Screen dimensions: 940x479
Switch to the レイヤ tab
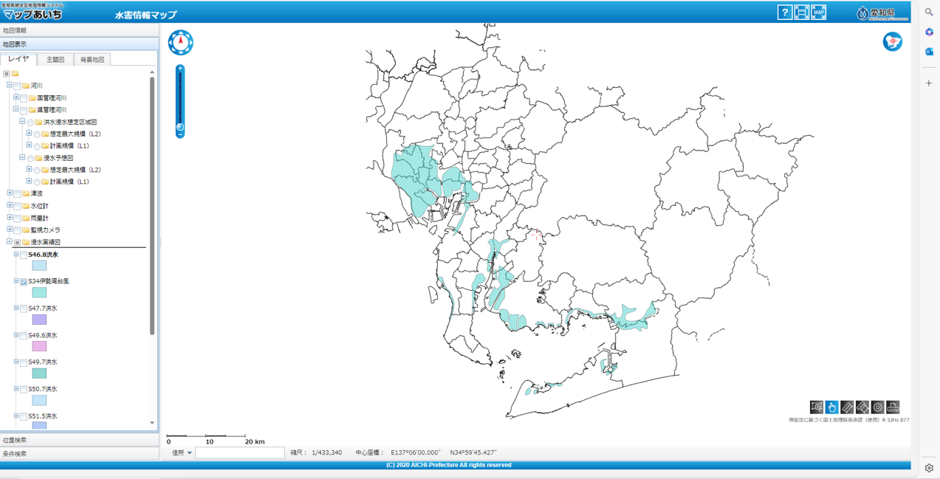[18, 59]
